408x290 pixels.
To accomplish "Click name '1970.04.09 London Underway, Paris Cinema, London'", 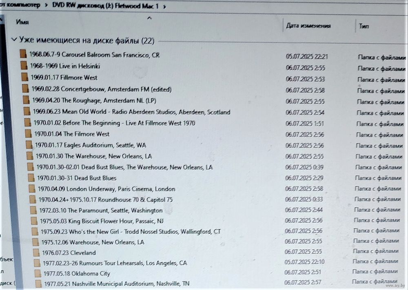I will pyautogui.click(x=106, y=189).
